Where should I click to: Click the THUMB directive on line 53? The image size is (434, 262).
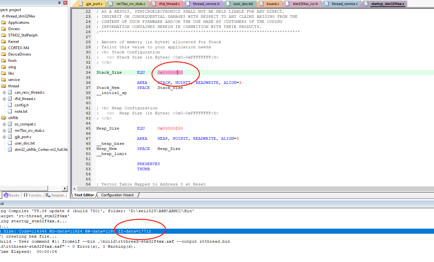[143, 169]
